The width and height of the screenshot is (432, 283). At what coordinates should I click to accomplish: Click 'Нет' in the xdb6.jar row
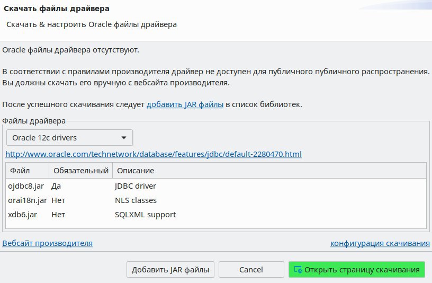click(58, 215)
